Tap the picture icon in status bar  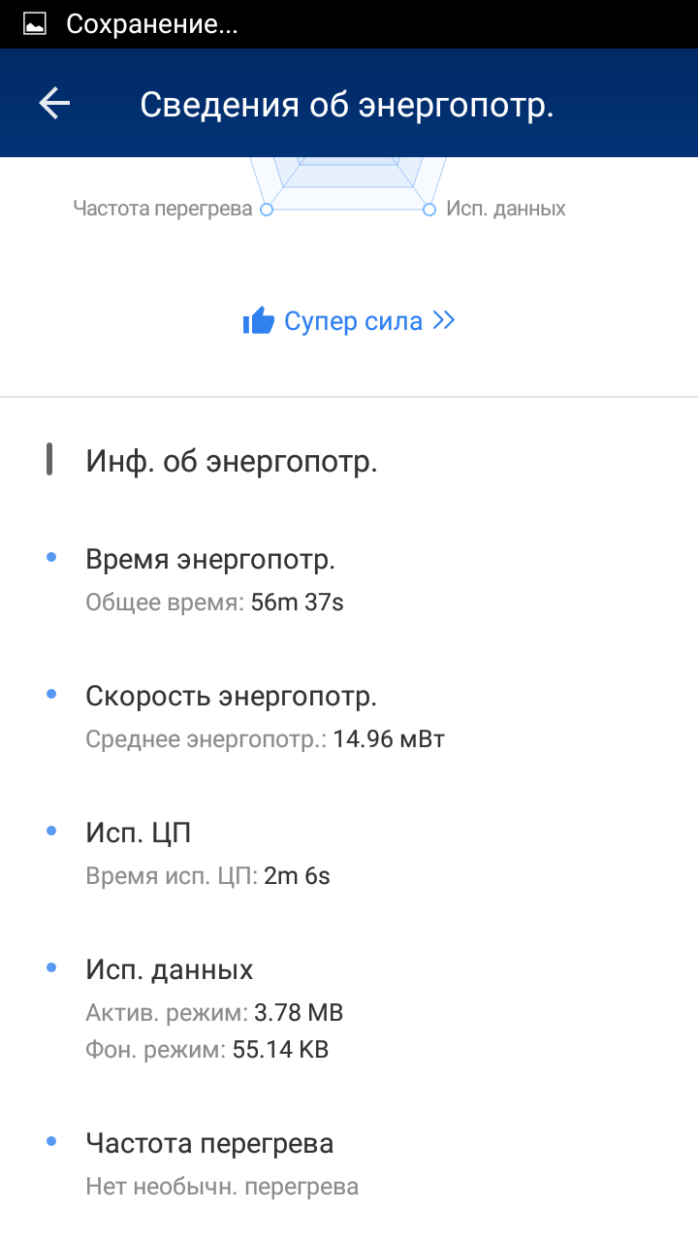(x=35, y=24)
